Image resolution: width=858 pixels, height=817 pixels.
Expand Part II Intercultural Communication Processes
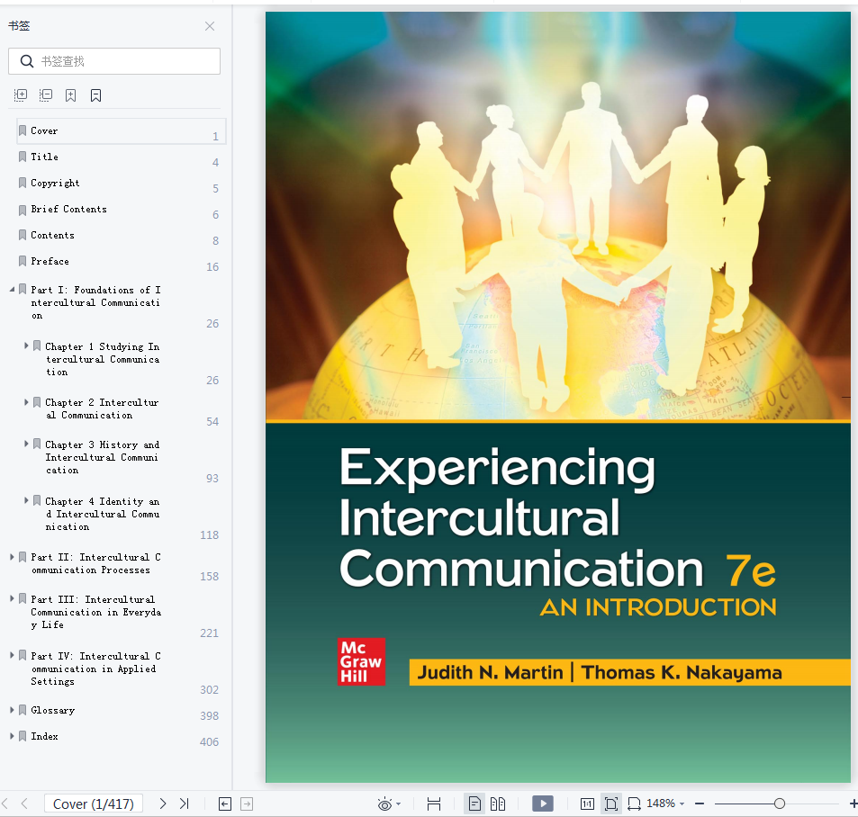(12, 557)
